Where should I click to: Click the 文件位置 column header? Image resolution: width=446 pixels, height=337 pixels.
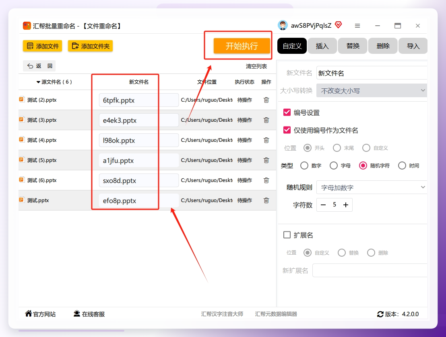(207, 82)
